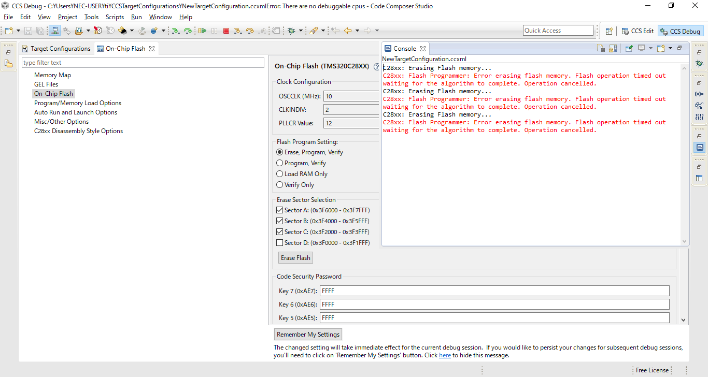
Task: Click the Back navigation arrow icon
Action: pos(347,31)
